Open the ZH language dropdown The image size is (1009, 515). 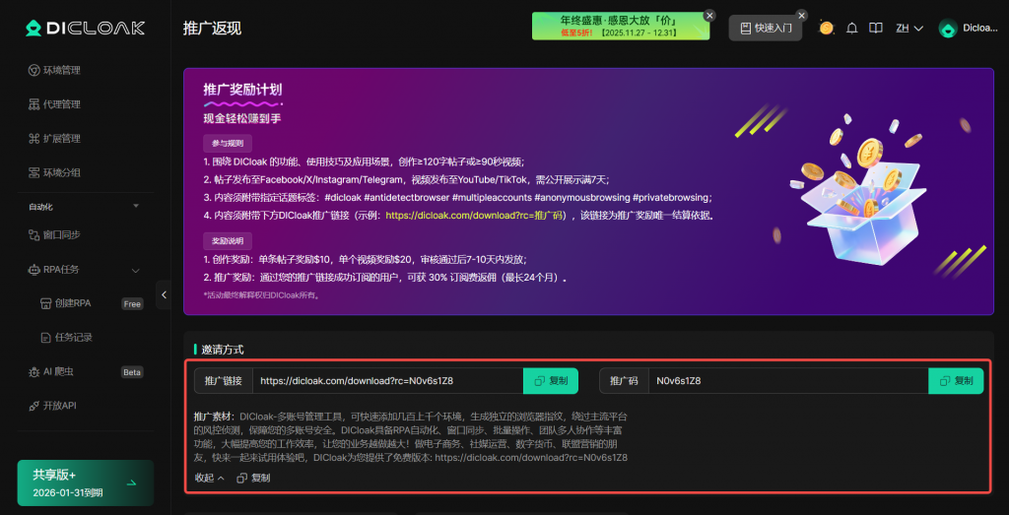908,28
